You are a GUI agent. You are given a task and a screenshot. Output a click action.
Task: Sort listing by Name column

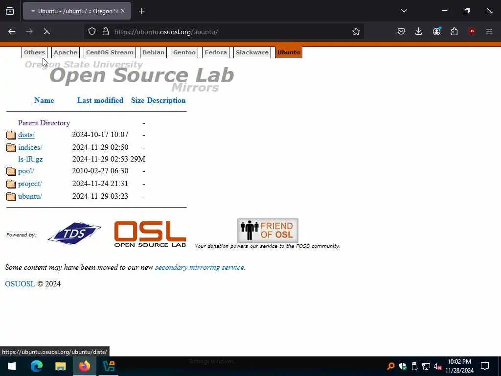[x=44, y=100]
